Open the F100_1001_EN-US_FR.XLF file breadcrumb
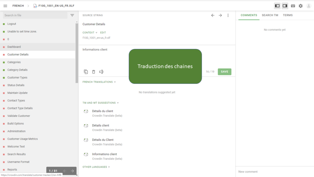The image size is (314, 177). point(56,6)
